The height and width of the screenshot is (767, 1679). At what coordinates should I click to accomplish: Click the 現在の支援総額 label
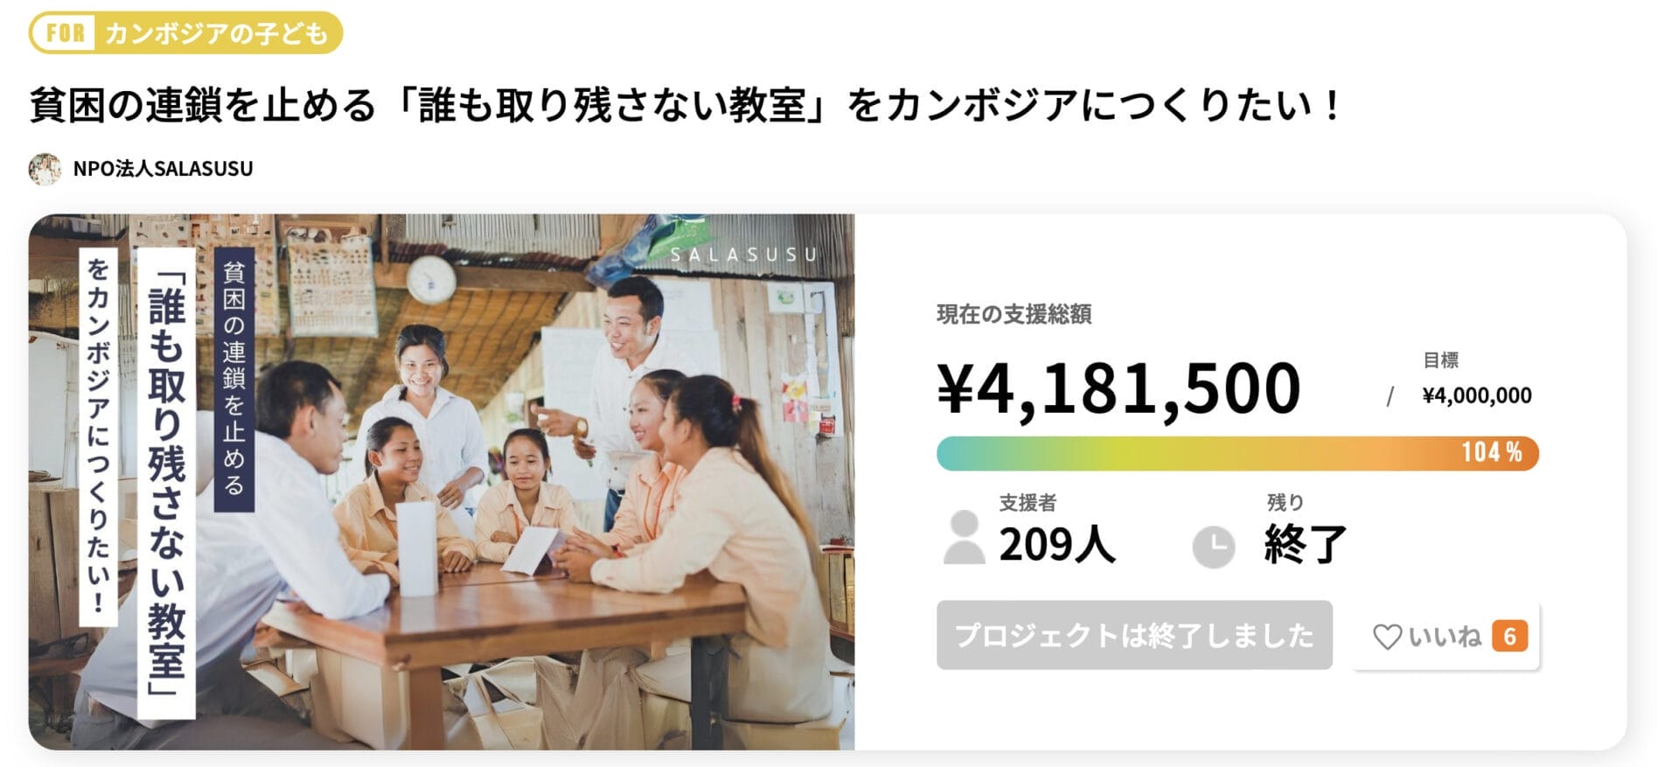click(x=1014, y=314)
